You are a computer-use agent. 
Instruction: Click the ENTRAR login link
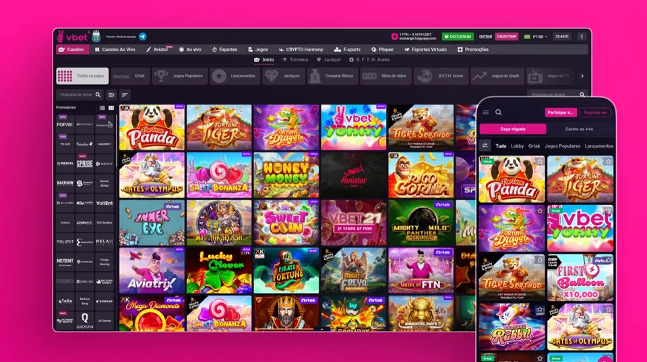pyautogui.click(x=485, y=36)
